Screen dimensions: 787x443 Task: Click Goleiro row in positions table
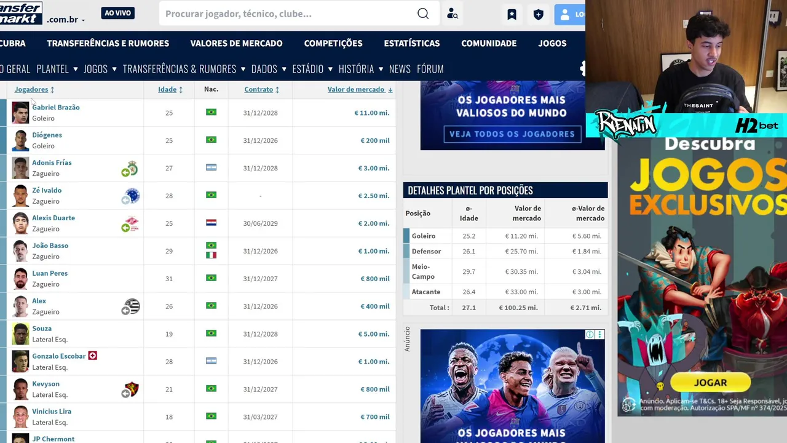pos(505,236)
